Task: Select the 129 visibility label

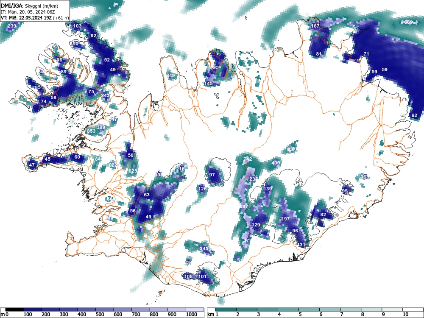Action: [256, 225]
